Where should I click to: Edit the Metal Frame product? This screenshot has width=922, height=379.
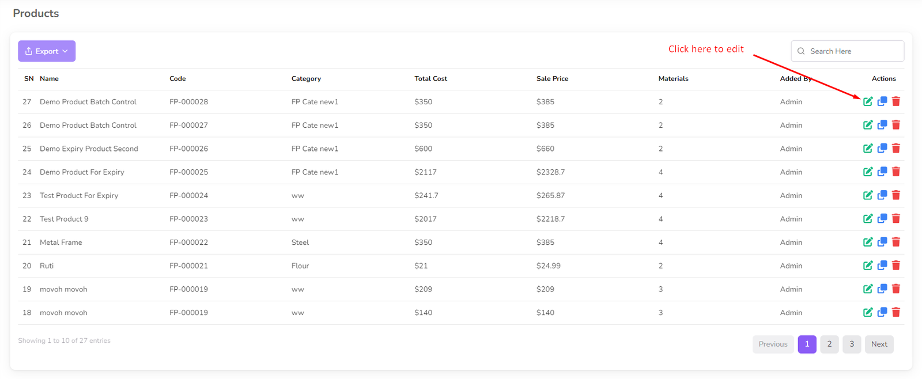[868, 242]
